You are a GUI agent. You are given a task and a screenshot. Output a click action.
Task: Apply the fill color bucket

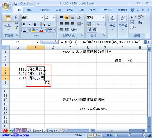33,30
